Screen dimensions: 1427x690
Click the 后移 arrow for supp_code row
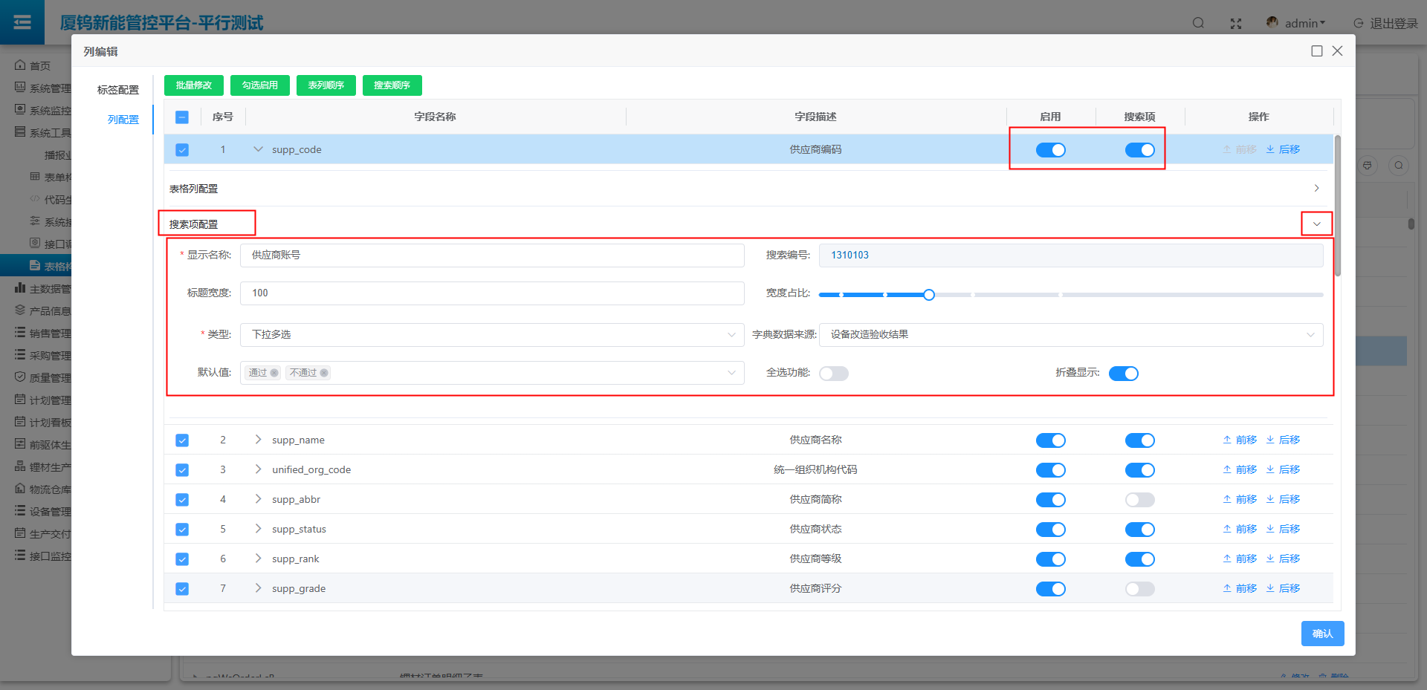pyautogui.click(x=1283, y=149)
